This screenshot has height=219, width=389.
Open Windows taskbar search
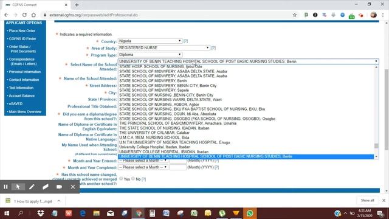(x=21, y=213)
